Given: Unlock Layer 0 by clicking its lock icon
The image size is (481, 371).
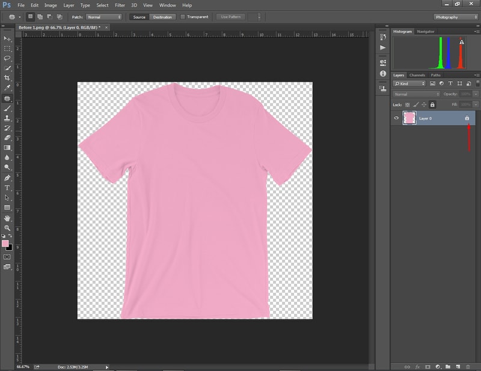Looking at the screenshot, I should (x=467, y=118).
